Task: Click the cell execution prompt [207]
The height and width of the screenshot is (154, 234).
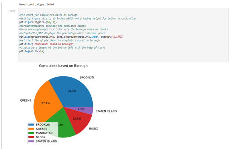Action: coord(12,12)
